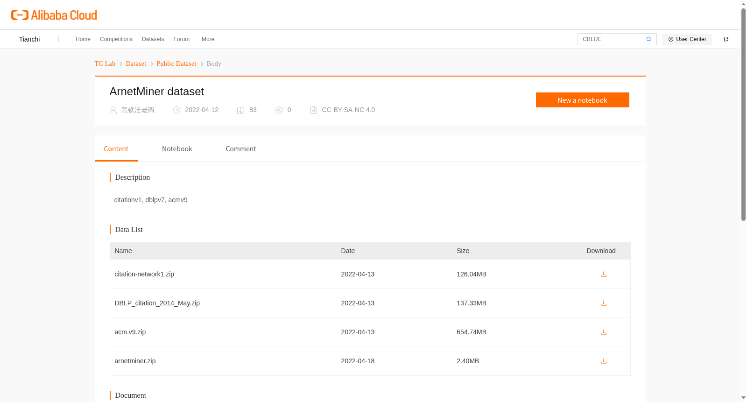Download arnetminer.zip file
The width and height of the screenshot is (747, 402).
tap(604, 361)
